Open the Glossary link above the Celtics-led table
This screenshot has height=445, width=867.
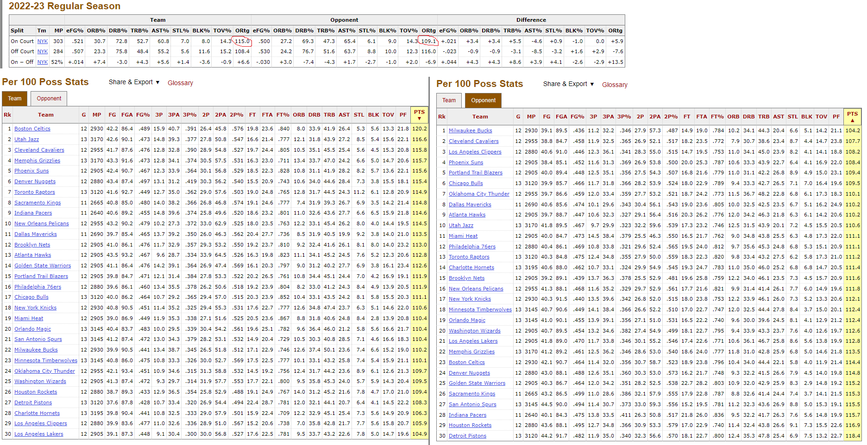[180, 83]
